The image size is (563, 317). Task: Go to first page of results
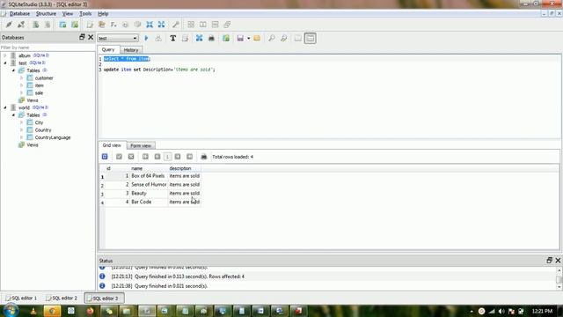(145, 157)
